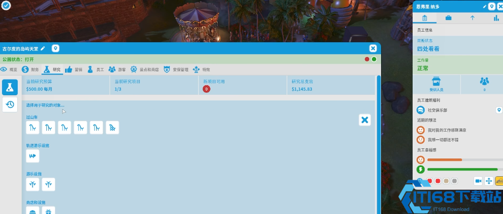Select the first ride icon under 游乐设施
This screenshot has width=503, height=214.
pos(33,184)
